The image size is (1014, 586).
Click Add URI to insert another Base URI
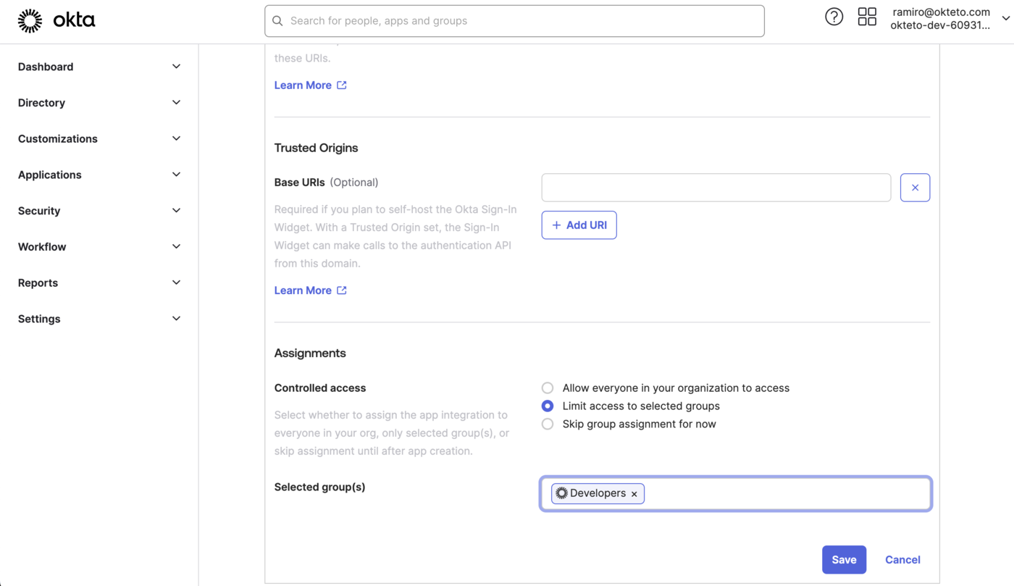pyautogui.click(x=579, y=225)
